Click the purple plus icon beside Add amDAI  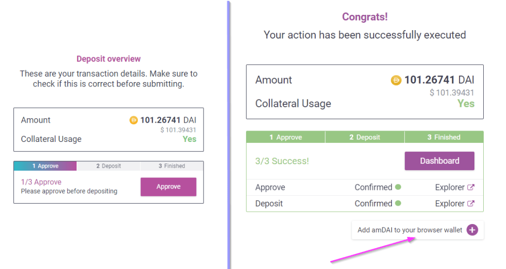point(472,230)
